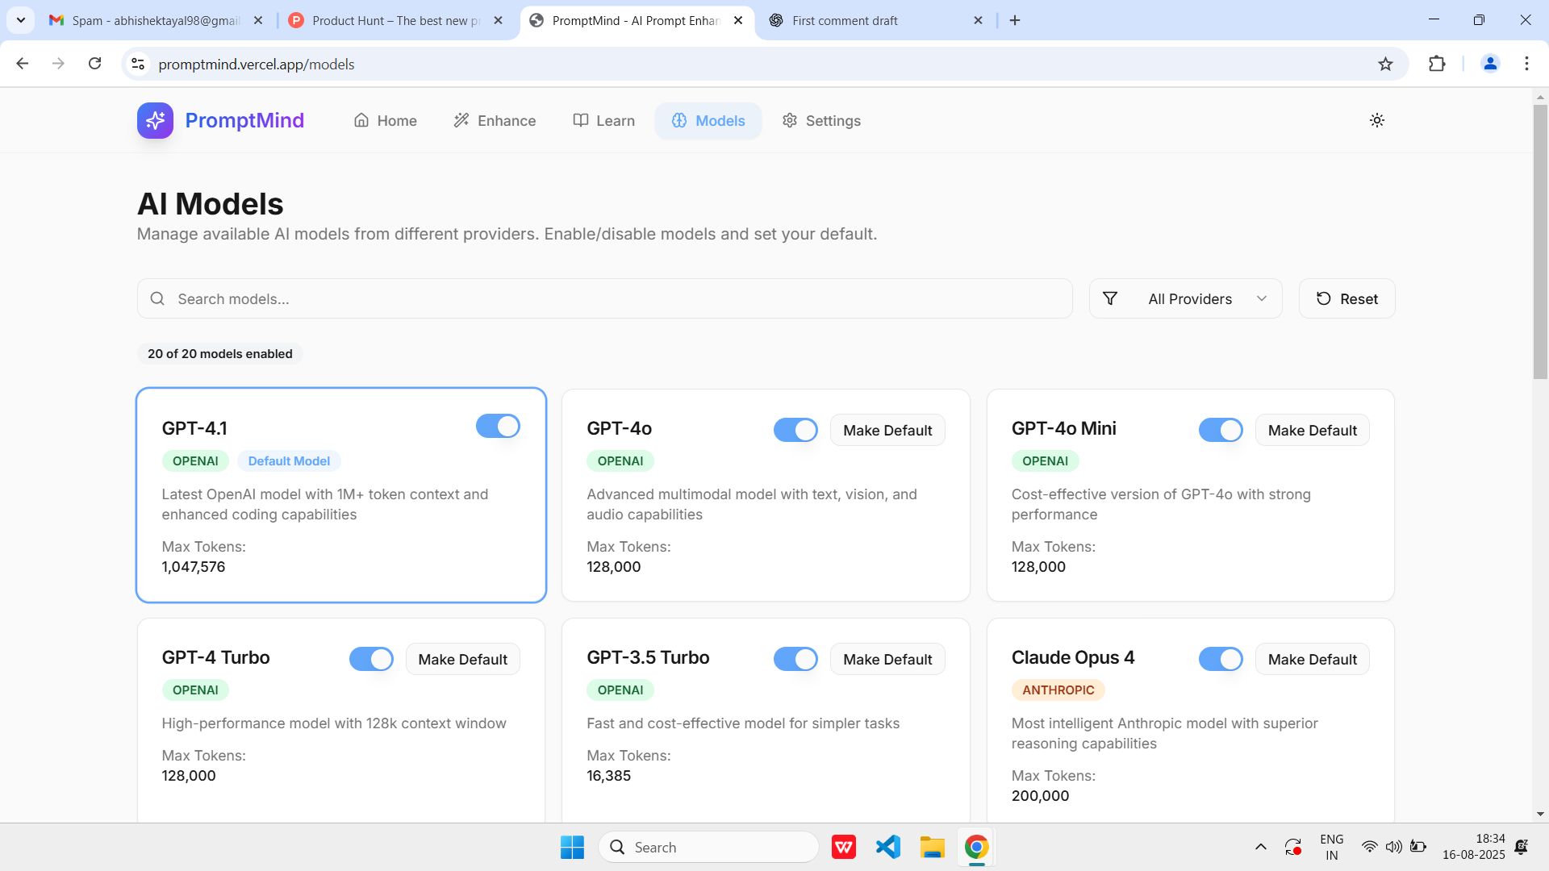Click Reset to restore model settings
Image resolution: width=1549 pixels, height=871 pixels.
(1347, 298)
